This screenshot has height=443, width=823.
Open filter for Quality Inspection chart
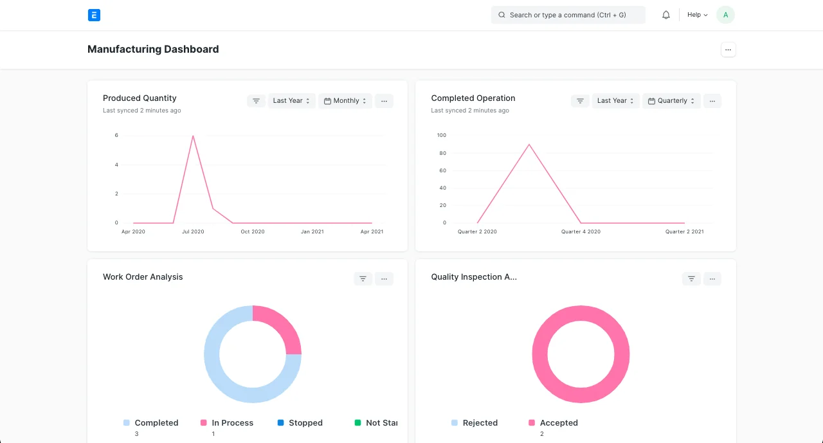point(691,279)
